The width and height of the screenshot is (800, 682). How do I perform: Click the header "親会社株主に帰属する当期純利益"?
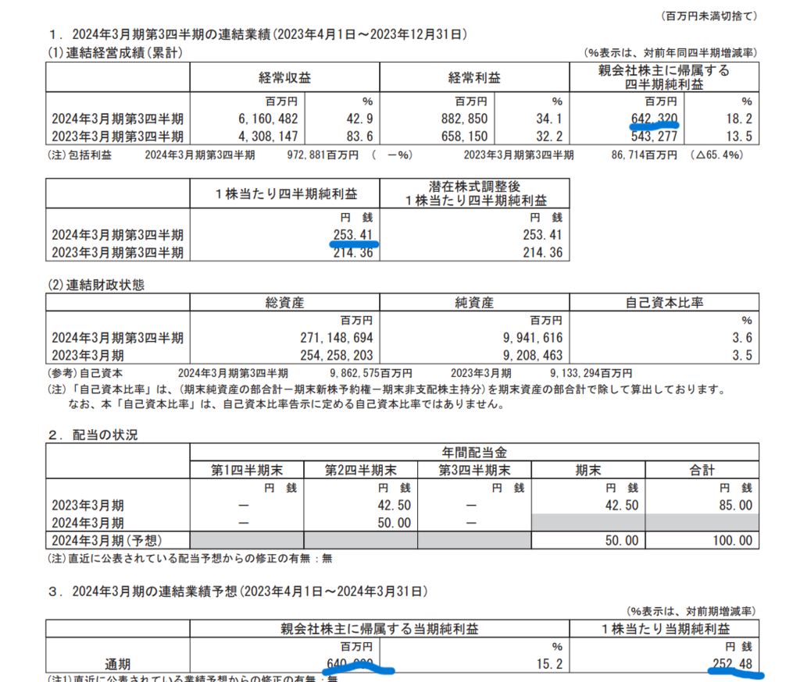click(x=380, y=629)
